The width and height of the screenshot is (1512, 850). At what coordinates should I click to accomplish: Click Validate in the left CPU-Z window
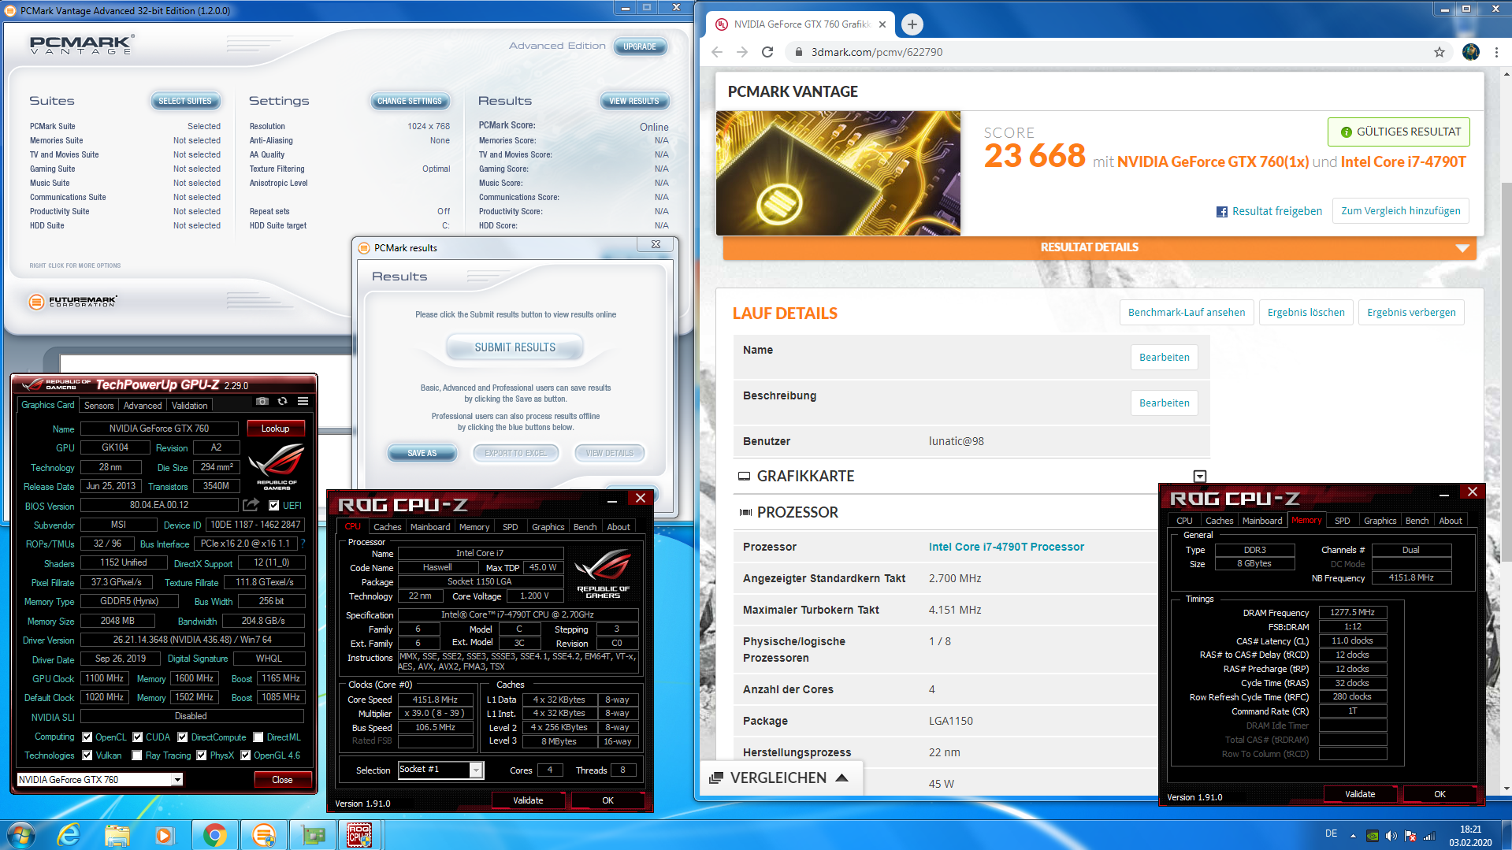tap(528, 800)
